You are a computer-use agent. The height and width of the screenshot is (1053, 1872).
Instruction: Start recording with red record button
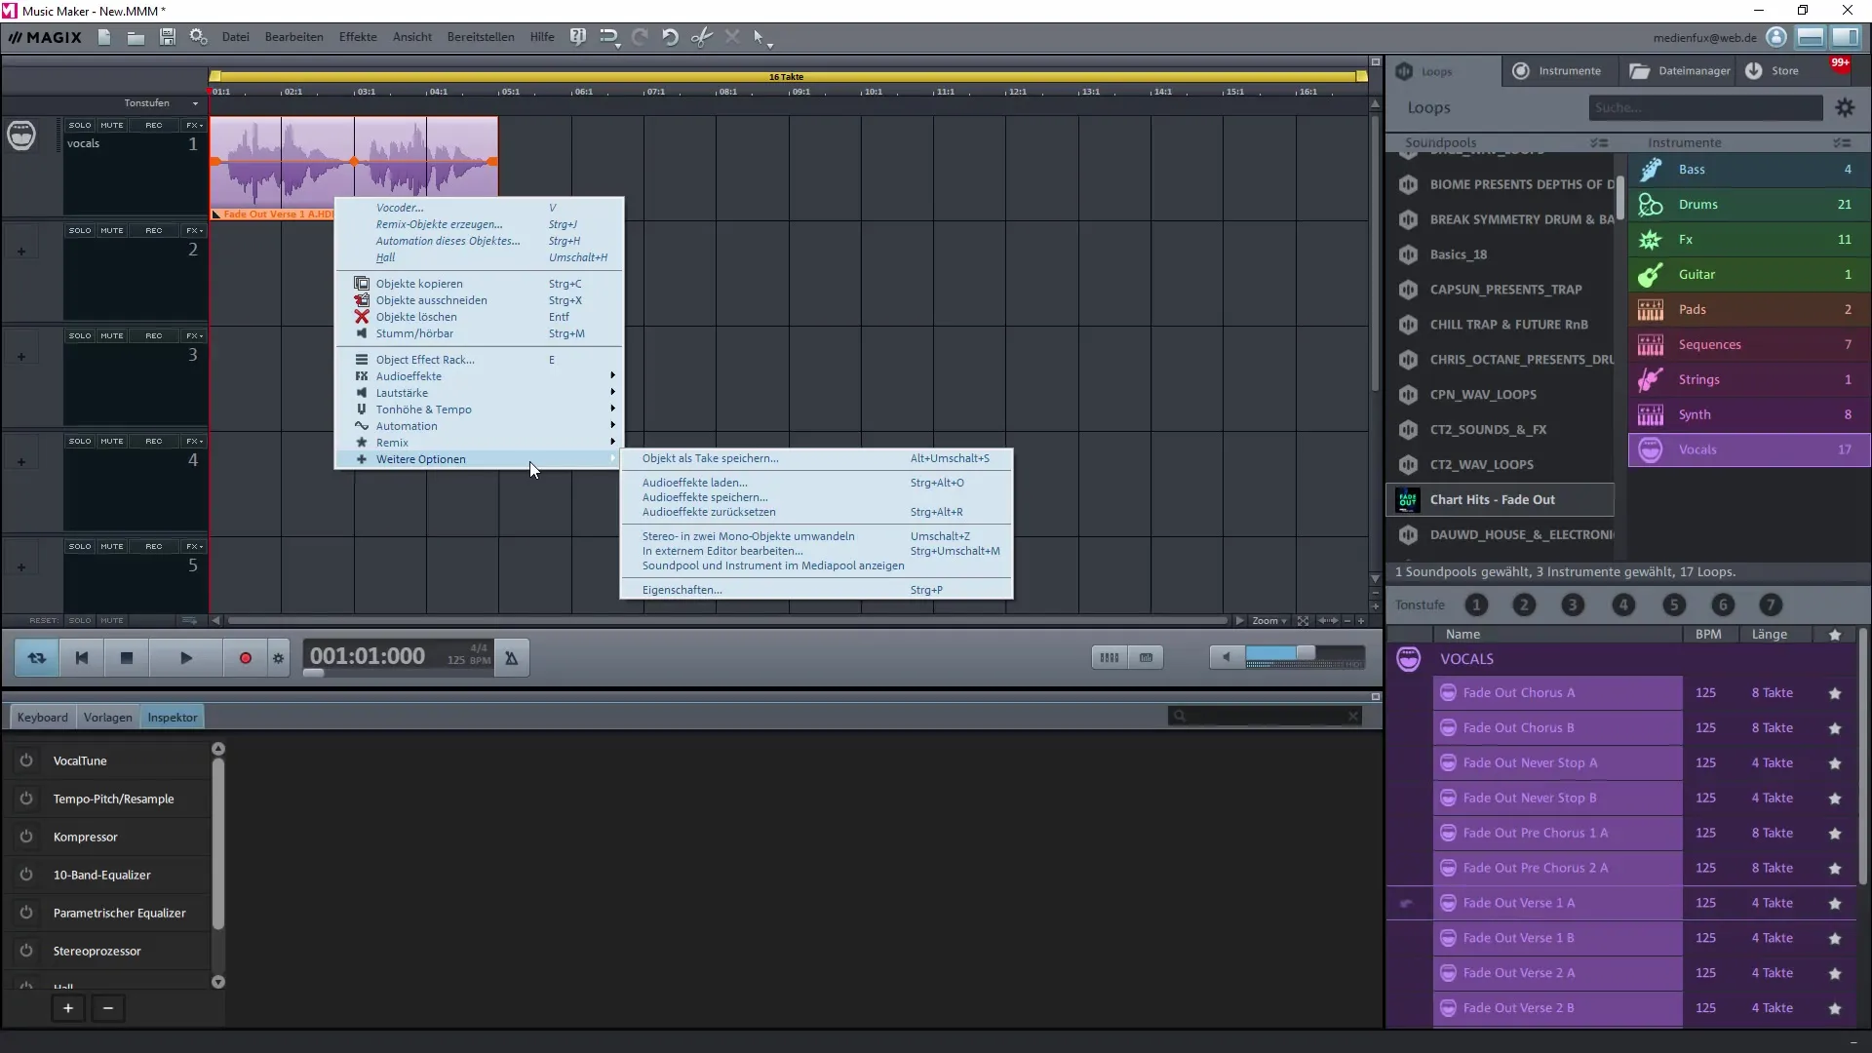pos(246,658)
